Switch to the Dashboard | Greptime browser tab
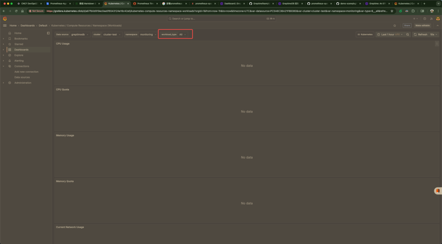 (232, 4)
